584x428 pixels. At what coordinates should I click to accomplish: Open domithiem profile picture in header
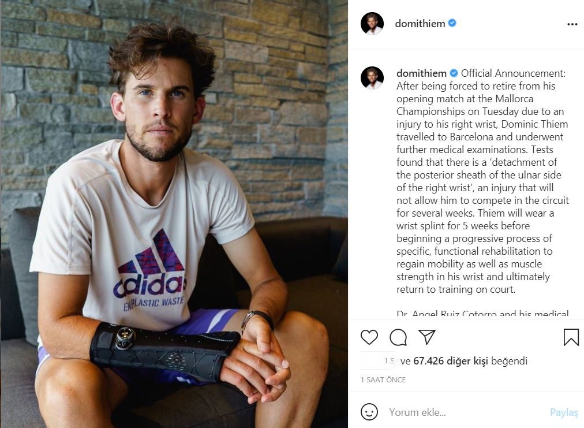[x=372, y=24]
